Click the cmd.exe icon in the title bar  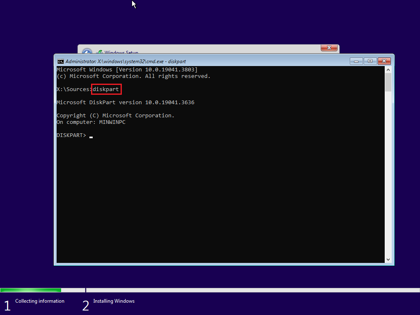61,62
